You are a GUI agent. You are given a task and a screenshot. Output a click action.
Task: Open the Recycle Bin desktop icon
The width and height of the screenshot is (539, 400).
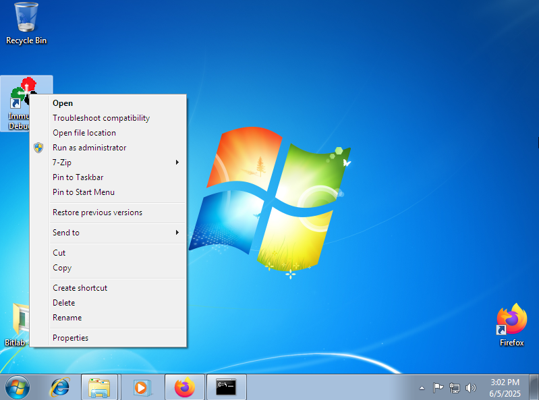[x=26, y=24]
